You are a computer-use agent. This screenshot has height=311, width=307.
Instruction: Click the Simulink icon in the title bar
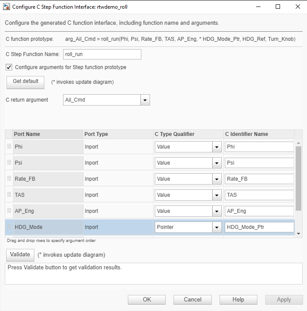pyautogui.click(x=6, y=7)
